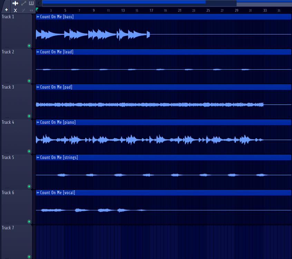The height and width of the screenshot is (259, 292).
Task: Select the audio clip waveform focus icon
Action: (15, 3)
